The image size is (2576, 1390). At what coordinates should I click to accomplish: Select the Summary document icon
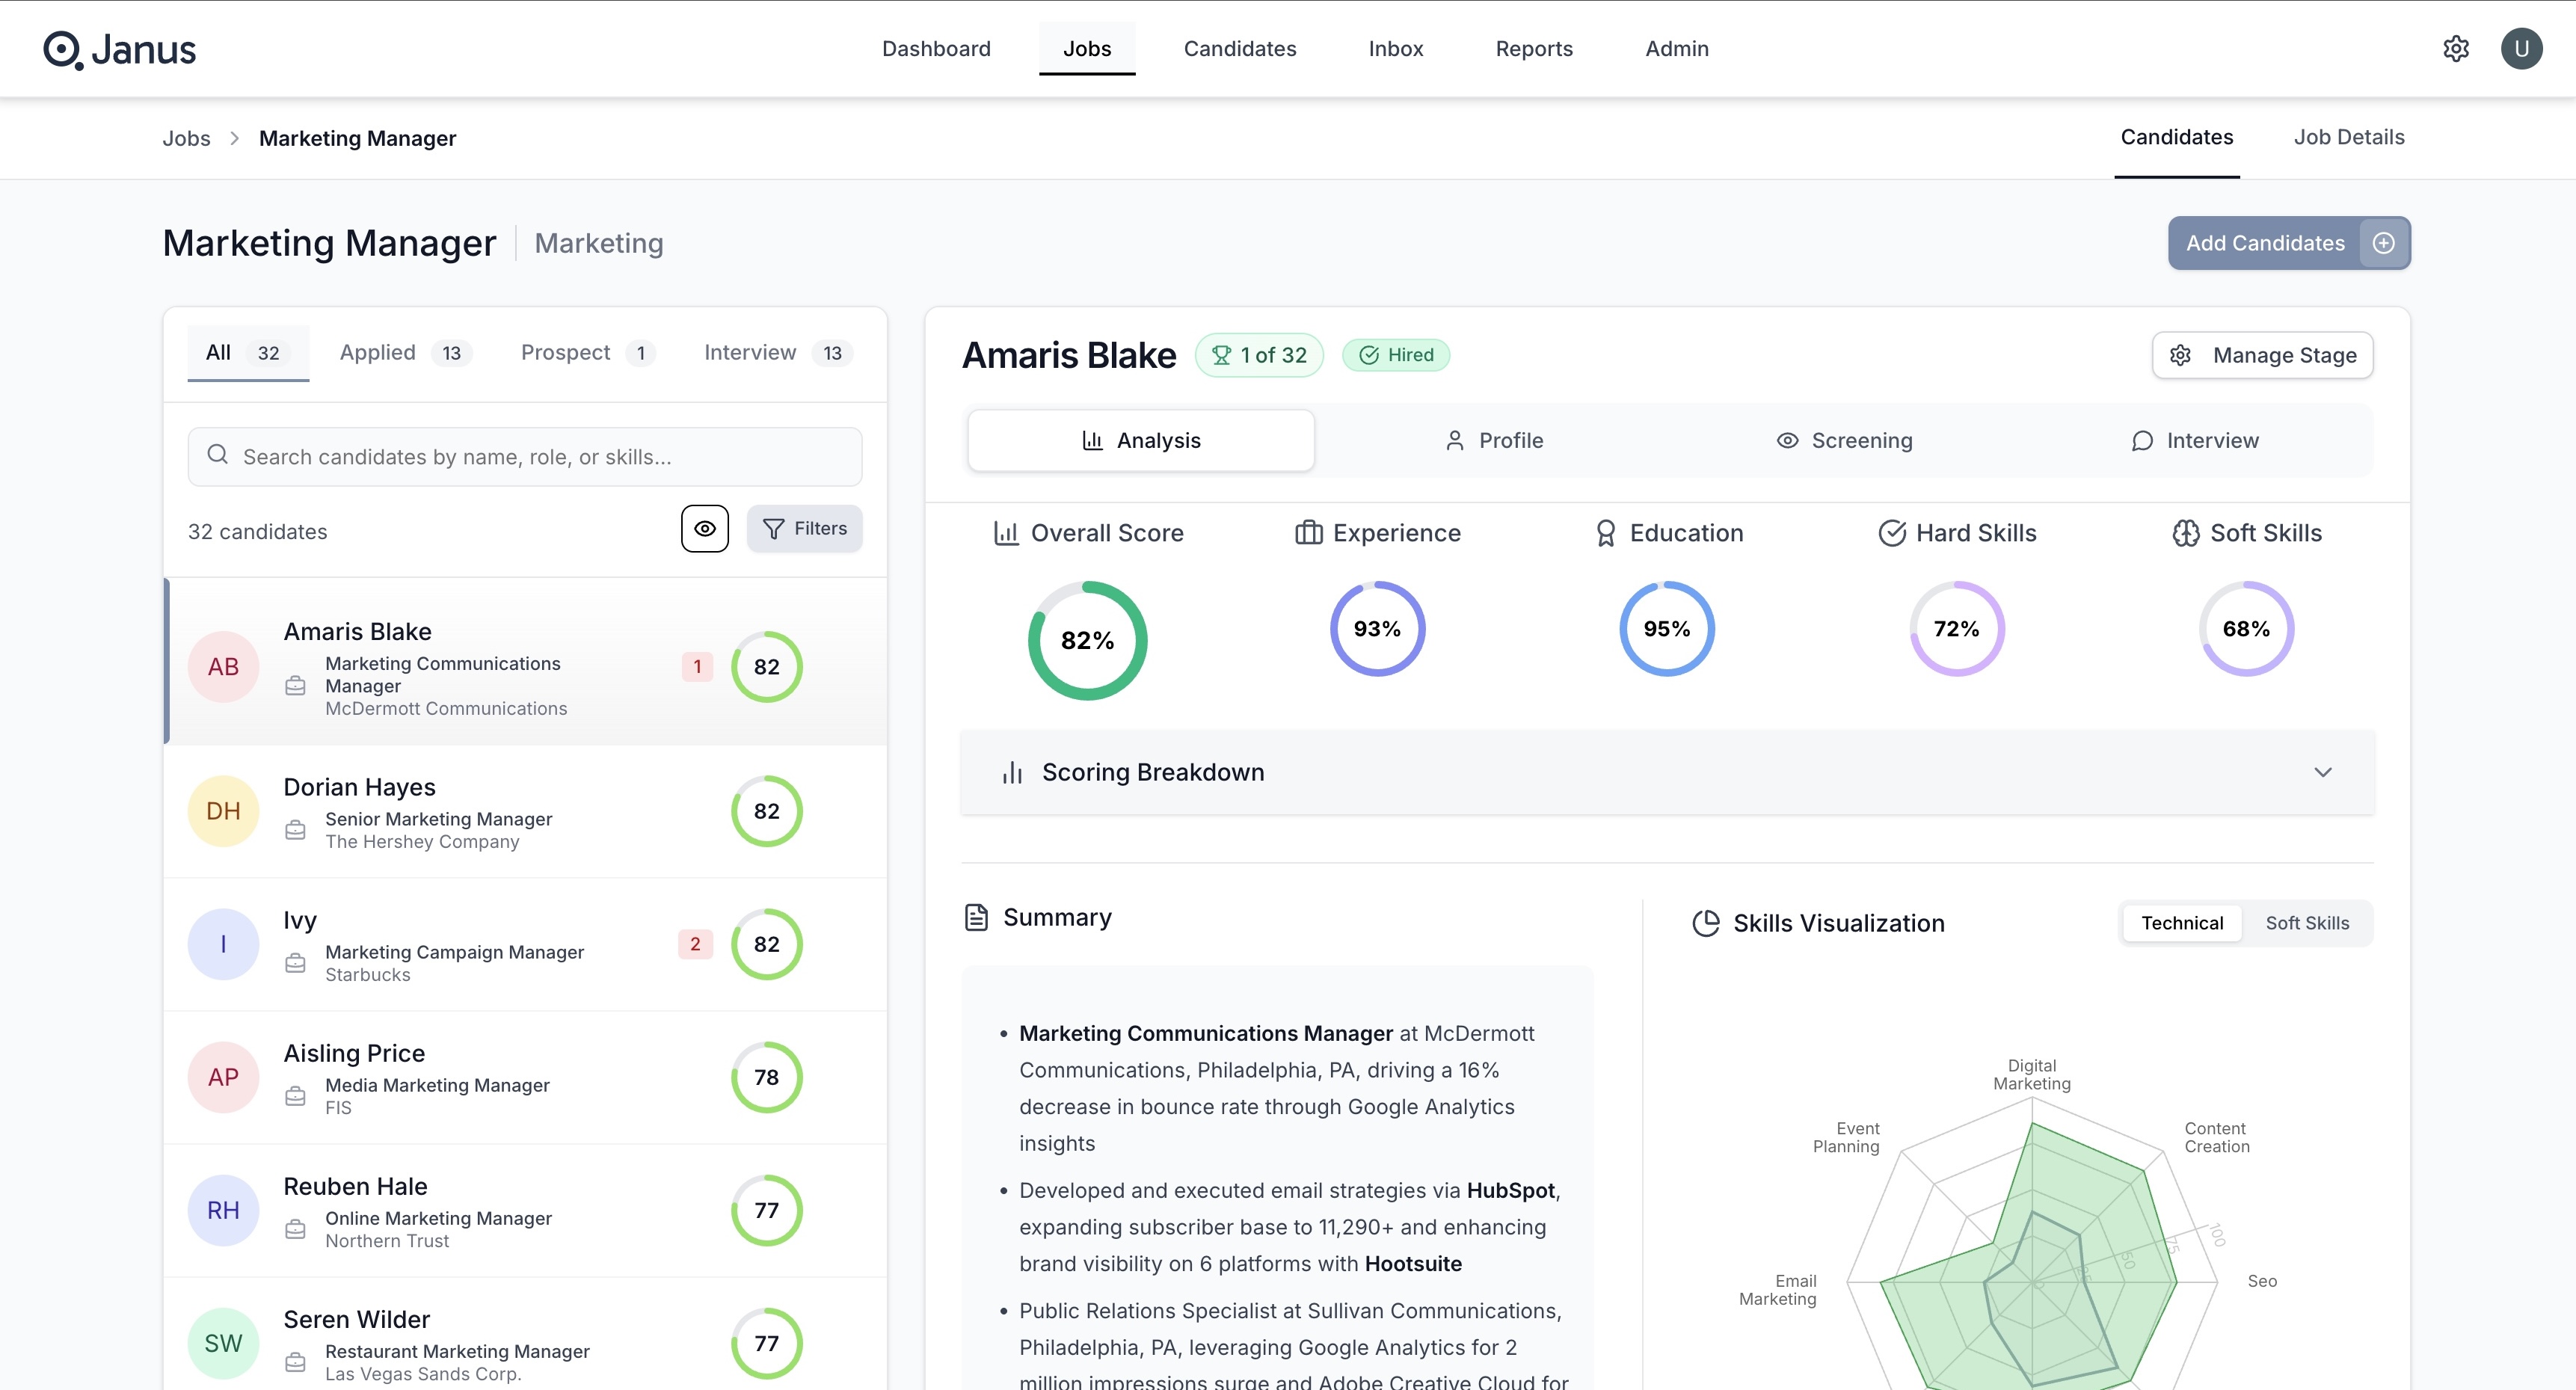click(x=977, y=916)
